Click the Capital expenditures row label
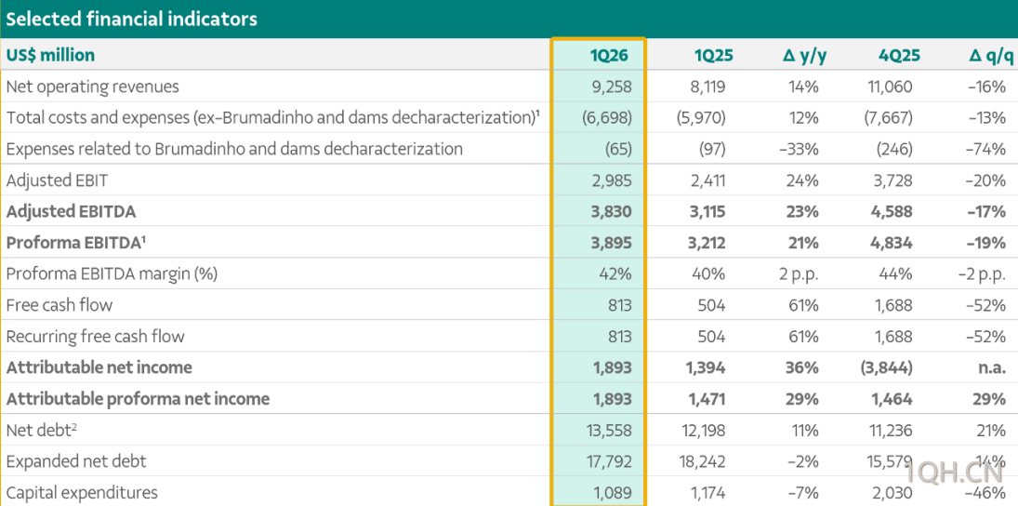This screenshot has height=506, width=1018. (82, 493)
